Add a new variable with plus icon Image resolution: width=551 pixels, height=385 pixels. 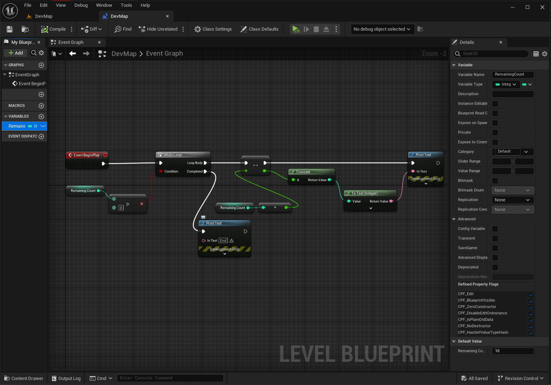41,117
